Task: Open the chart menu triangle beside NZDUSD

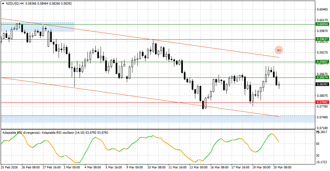Action: point(3,4)
